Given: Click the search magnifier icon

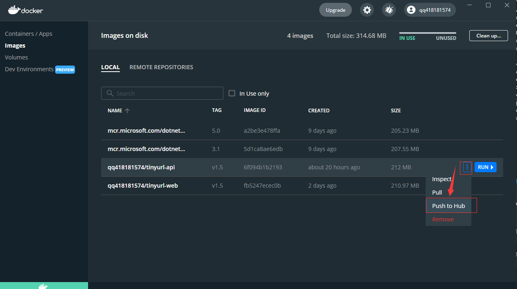Looking at the screenshot, I should coord(110,93).
